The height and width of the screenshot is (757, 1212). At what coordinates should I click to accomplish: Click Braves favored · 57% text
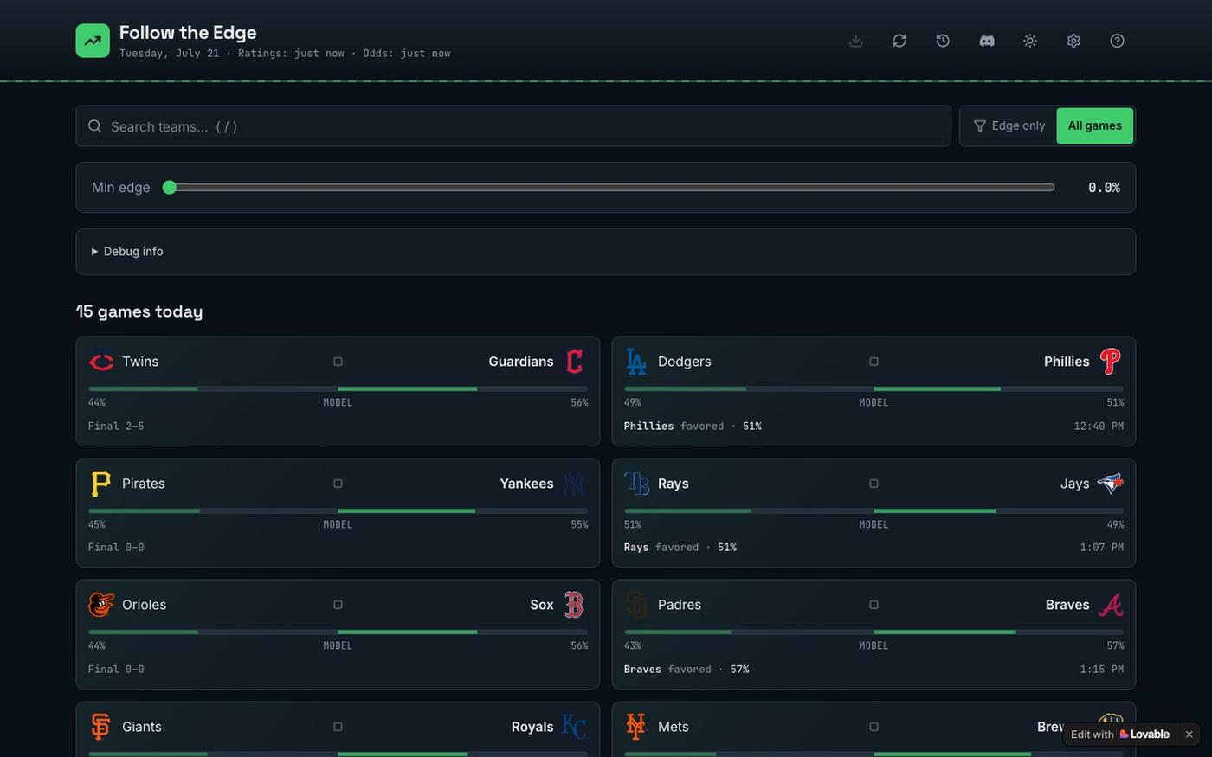pyautogui.click(x=687, y=670)
